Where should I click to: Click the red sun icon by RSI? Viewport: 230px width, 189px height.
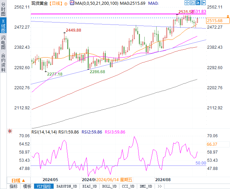click(x=10, y=131)
